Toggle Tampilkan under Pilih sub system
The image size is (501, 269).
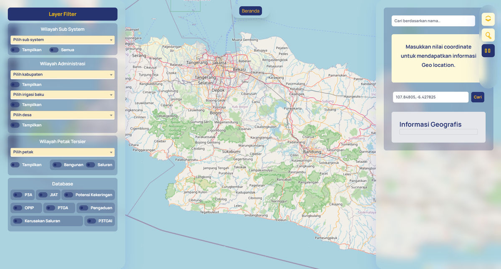tap(15, 50)
